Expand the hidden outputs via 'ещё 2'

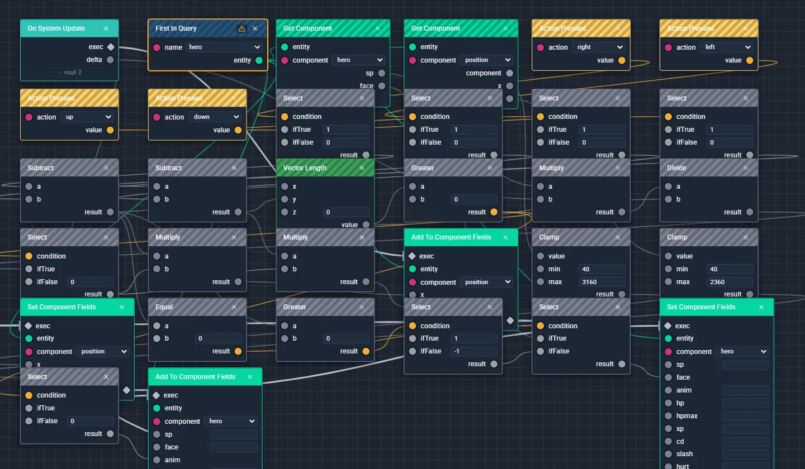[69, 73]
